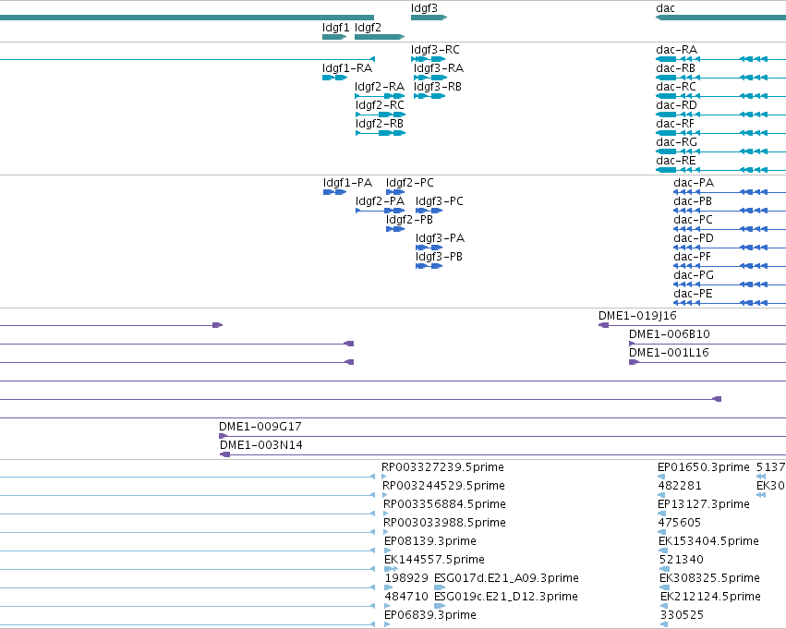Screen dimensions: 786x629
Task: Click the DME1-009G17 clone label
Action: 260,427
